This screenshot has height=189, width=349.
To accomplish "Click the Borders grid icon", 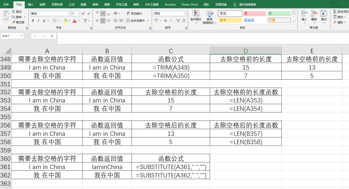I will [x=55, y=20].
